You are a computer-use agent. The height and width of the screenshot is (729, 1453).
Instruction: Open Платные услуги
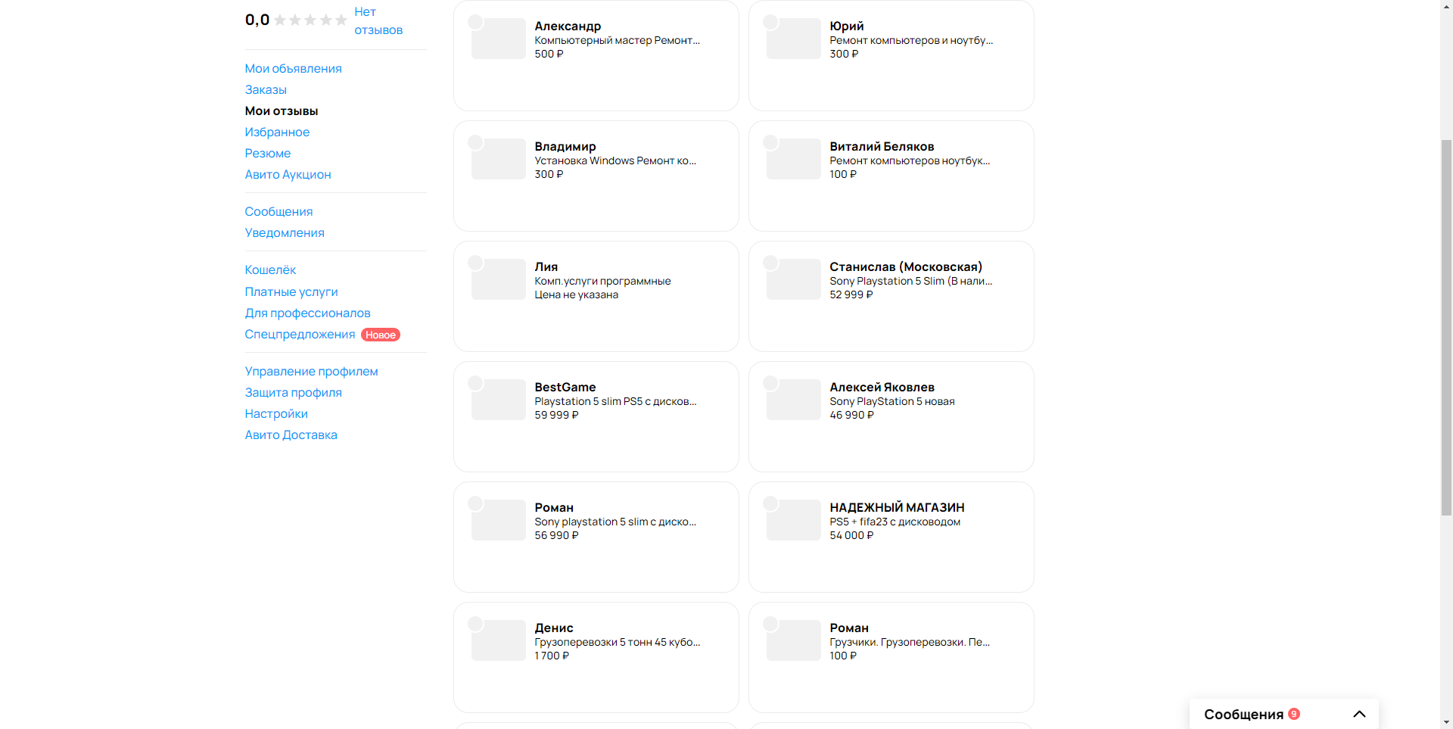(x=291, y=292)
